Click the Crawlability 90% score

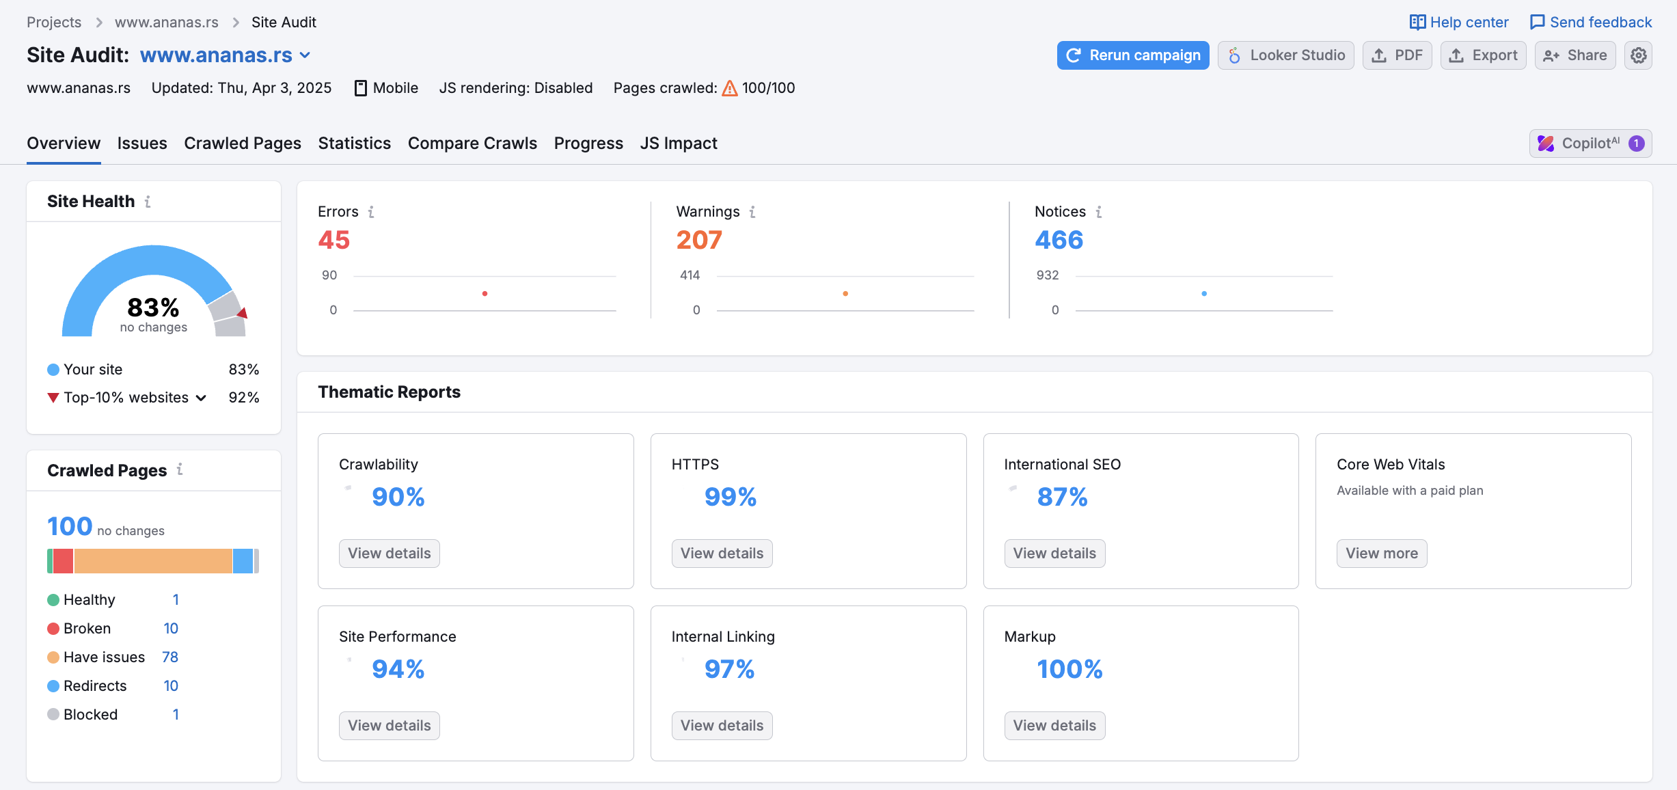[x=398, y=497]
